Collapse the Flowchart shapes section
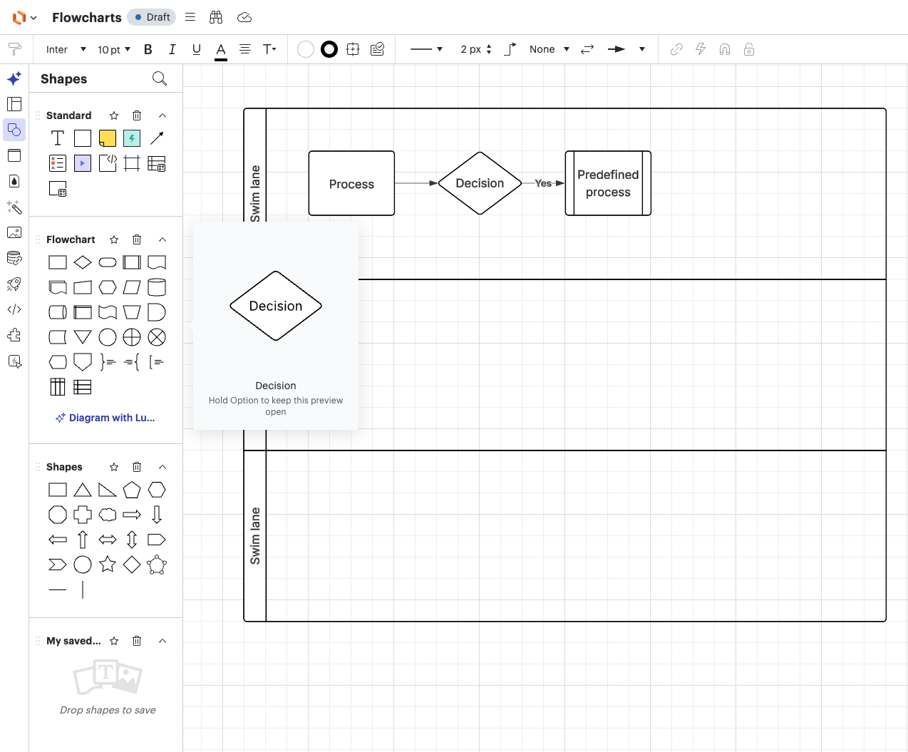Image resolution: width=908 pixels, height=752 pixels. pos(162,239)
